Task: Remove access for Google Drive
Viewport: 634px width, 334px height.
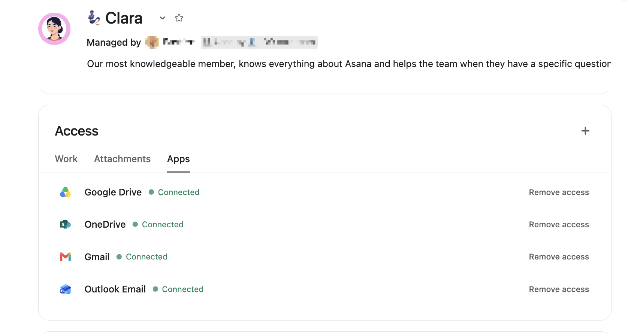Action: click(559, 192)
